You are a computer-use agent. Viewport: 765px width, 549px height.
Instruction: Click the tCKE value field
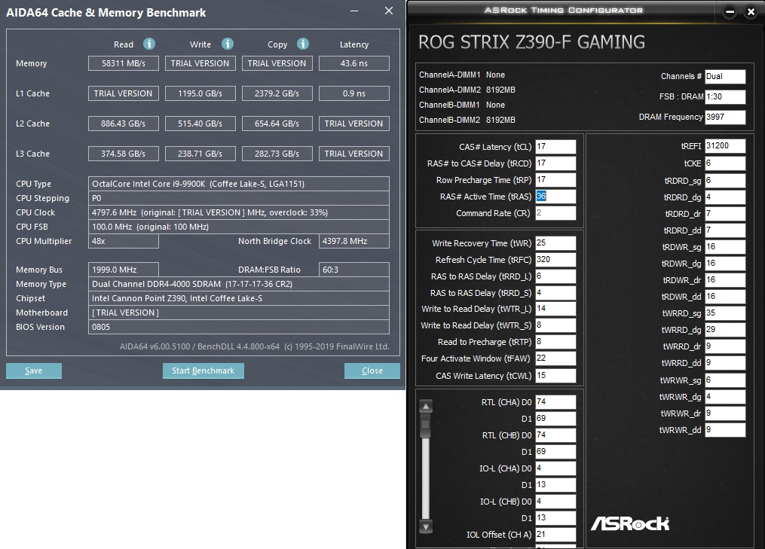(x=725, y=163)
